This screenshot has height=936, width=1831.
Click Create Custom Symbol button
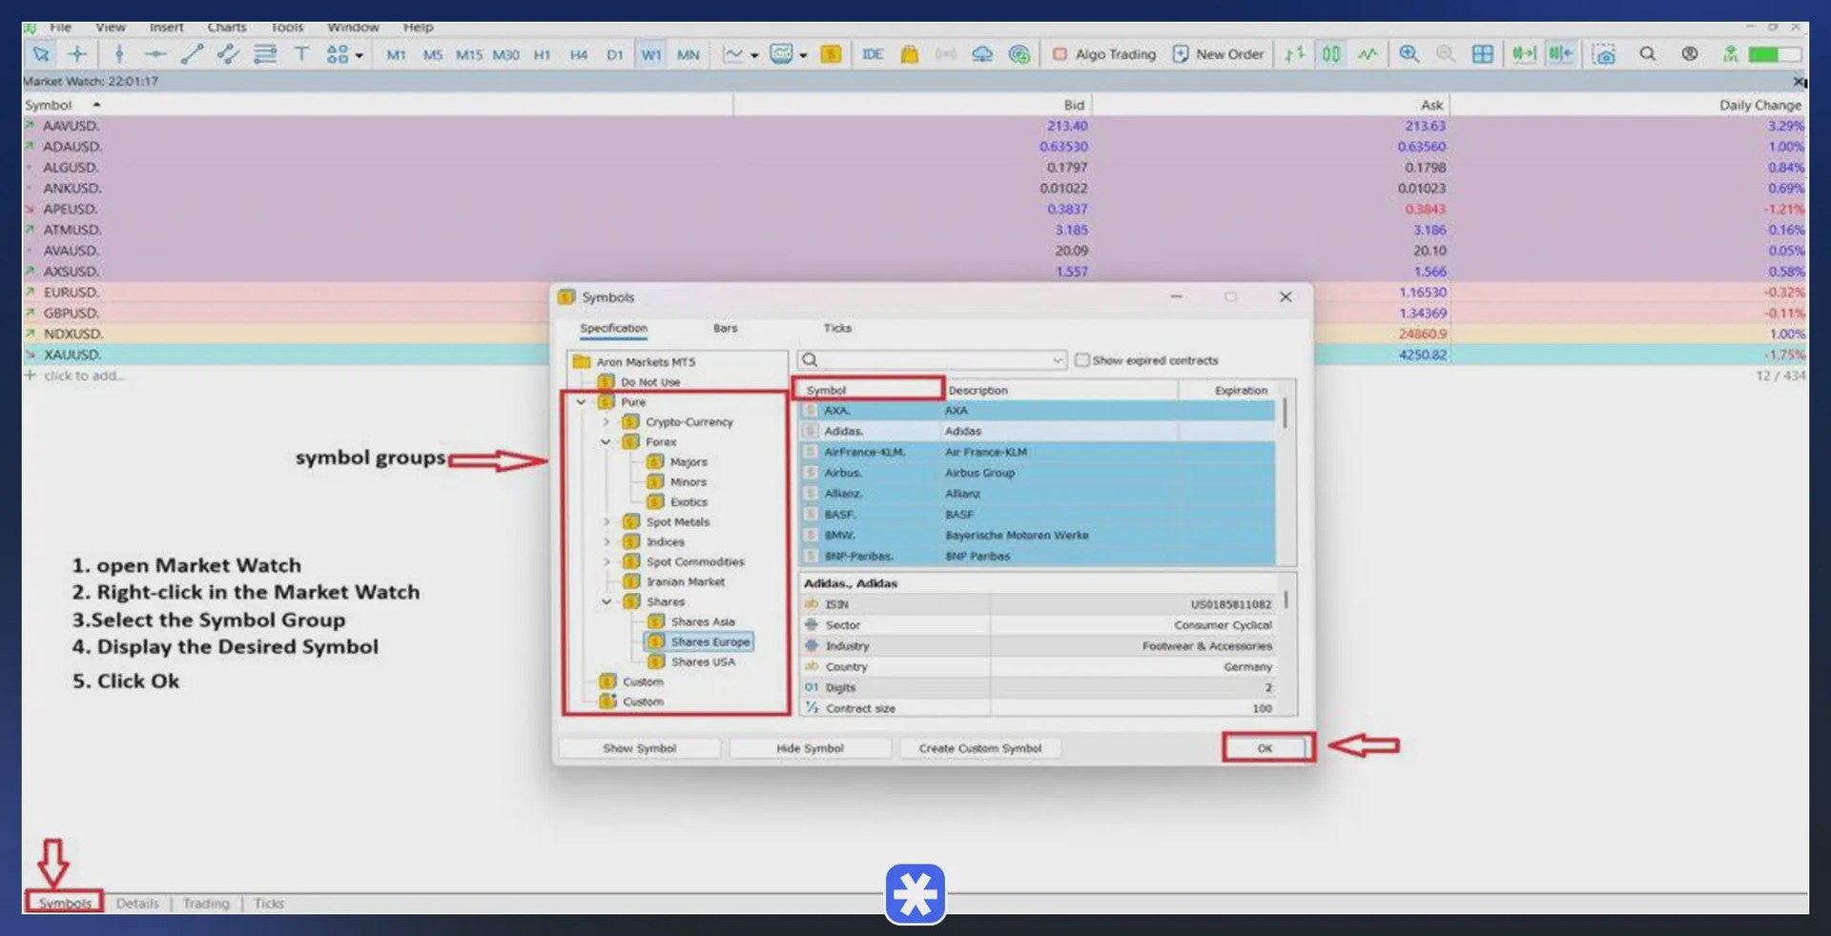[x=979, y=748]
